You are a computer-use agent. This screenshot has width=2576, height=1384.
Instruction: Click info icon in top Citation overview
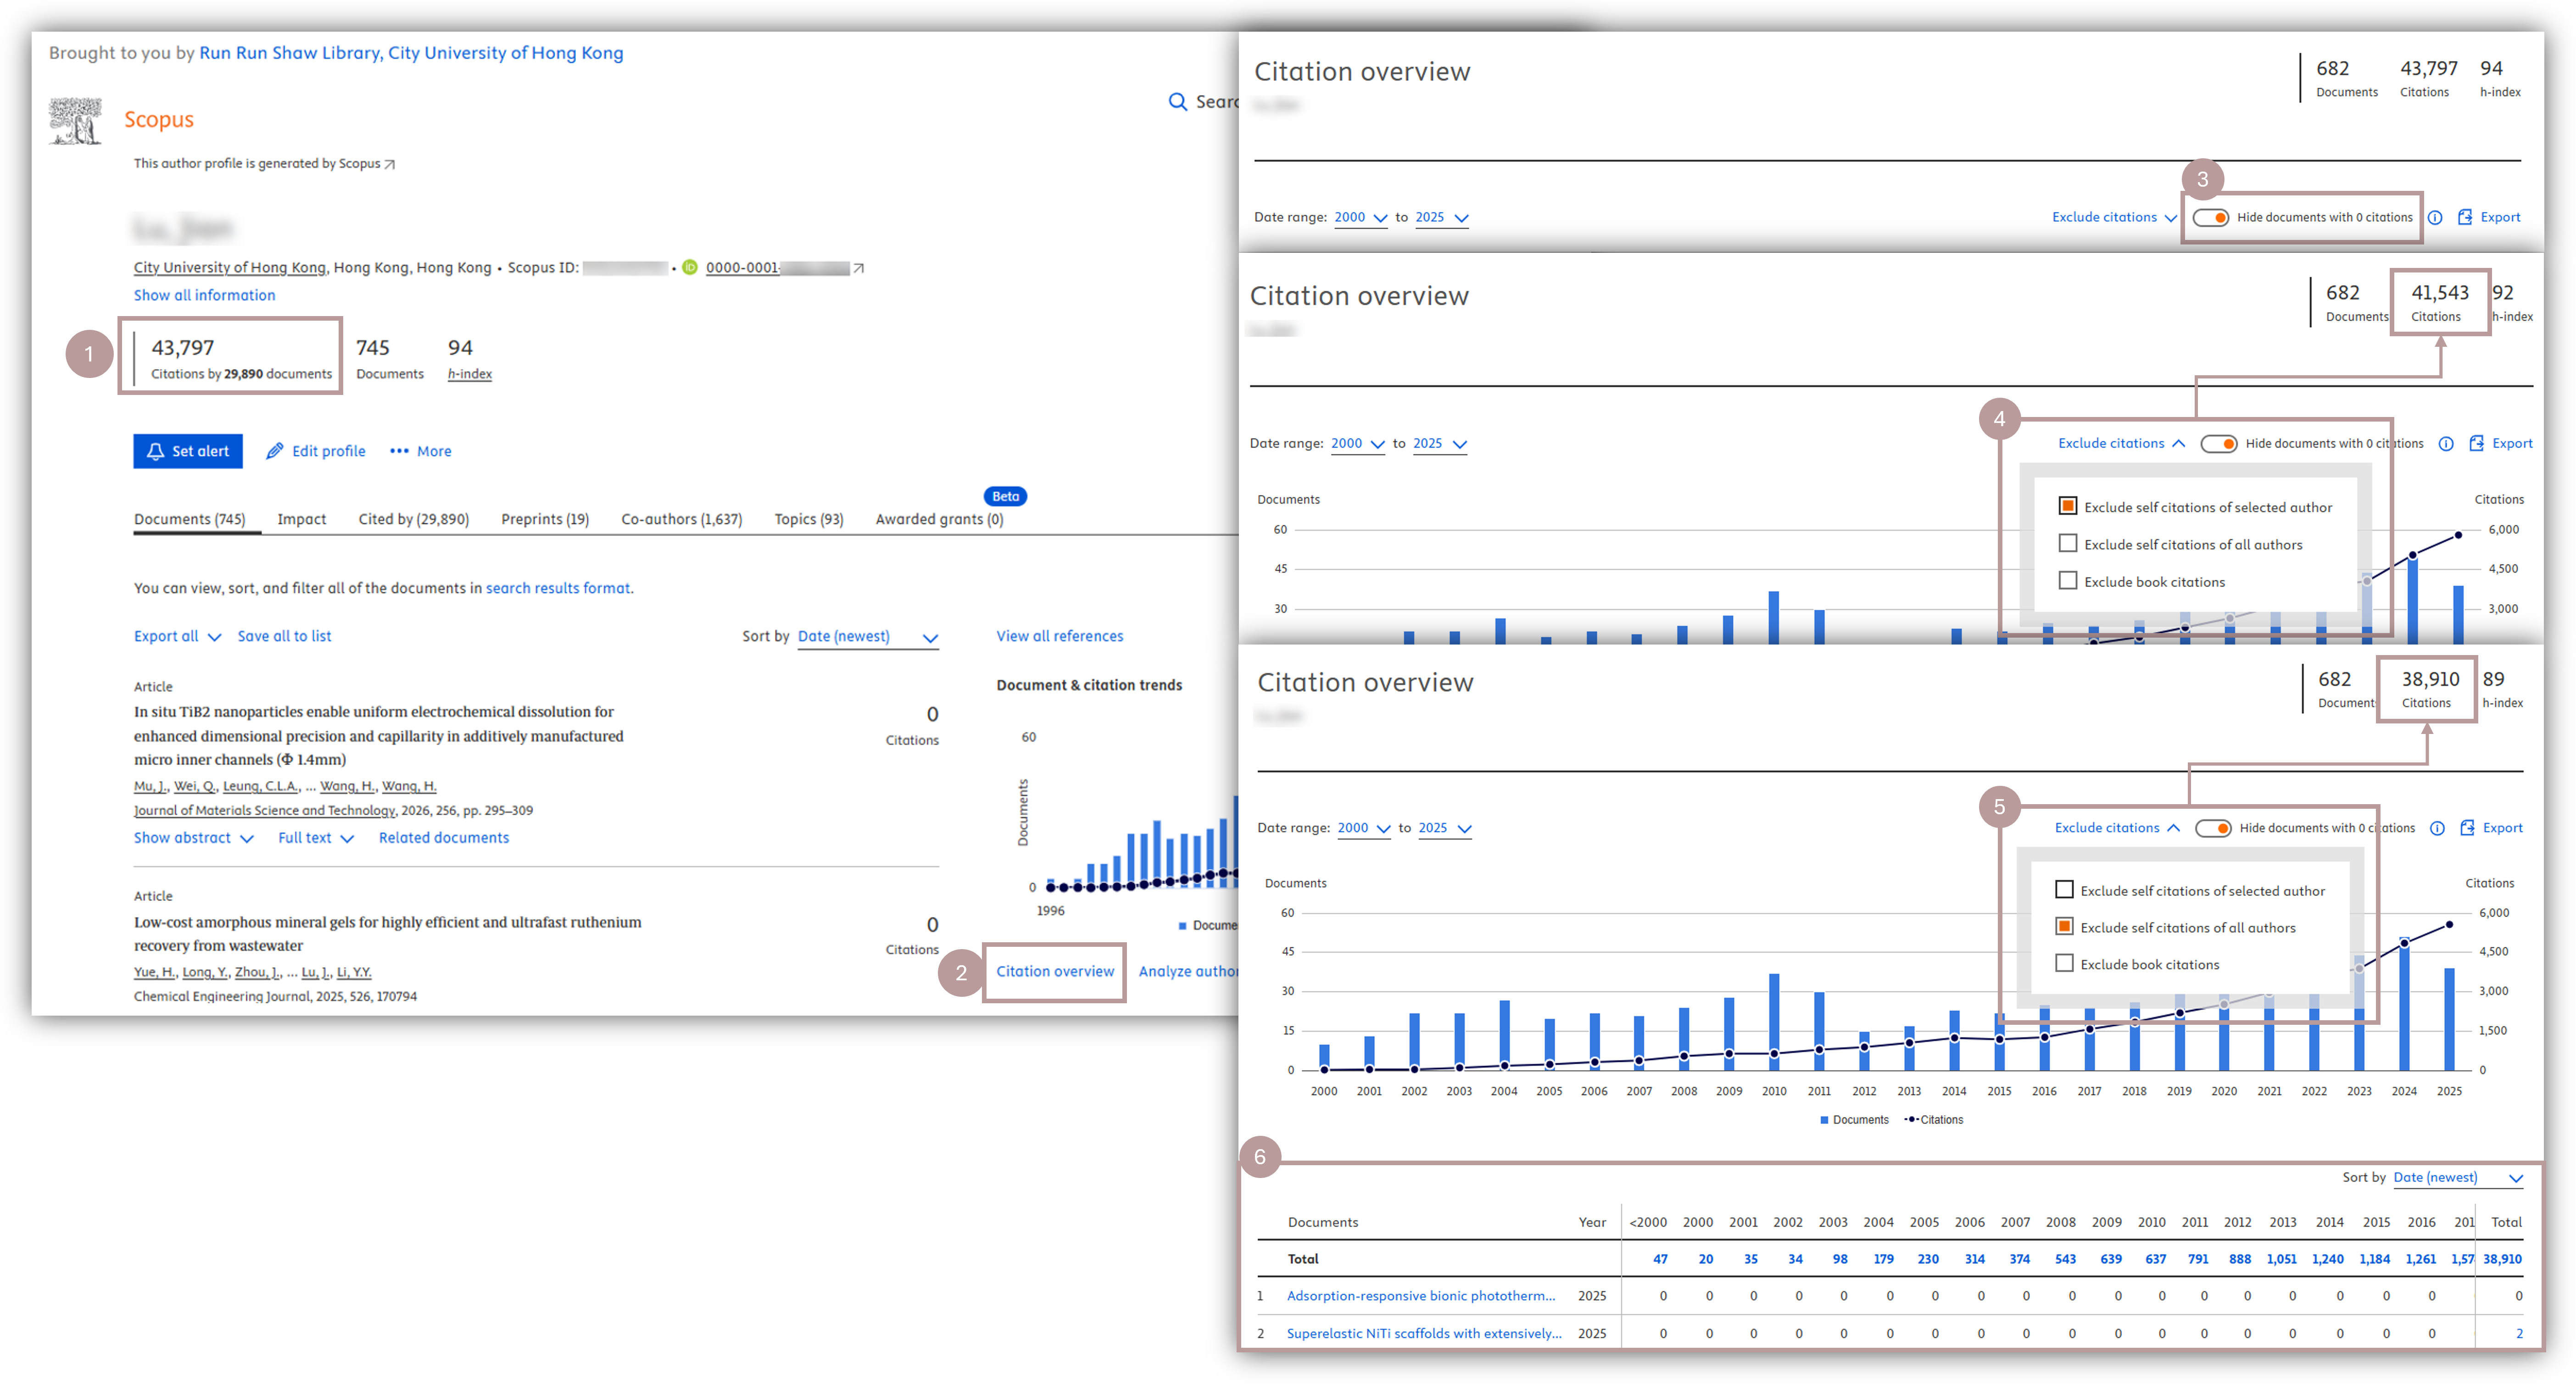click(2435, 217)
